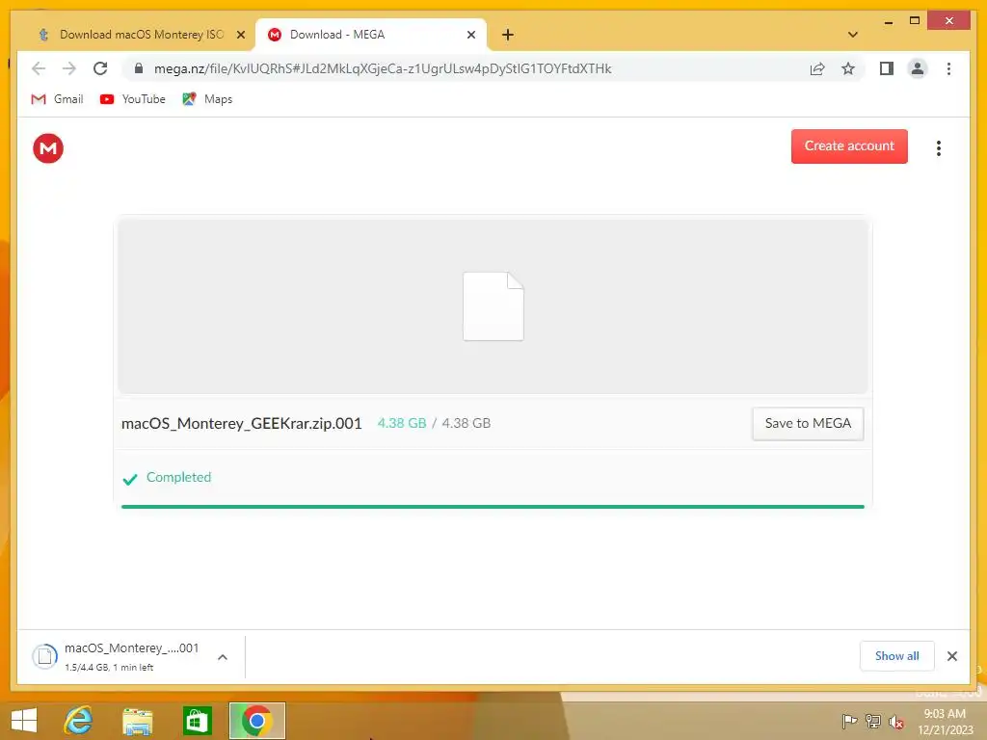Click the file preview placeholder icon
Viewport: 987px width, 740px height.
493,306
